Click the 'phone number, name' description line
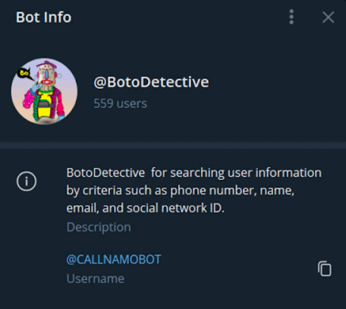The image size is (346, 309). point(232,191)
